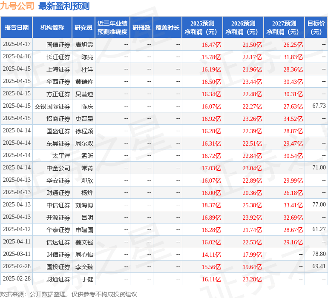Image resolution: width=328 pixels, height=298 pixels.
Task: Click the 2025-04-16 report date
Action: point(17,56)
